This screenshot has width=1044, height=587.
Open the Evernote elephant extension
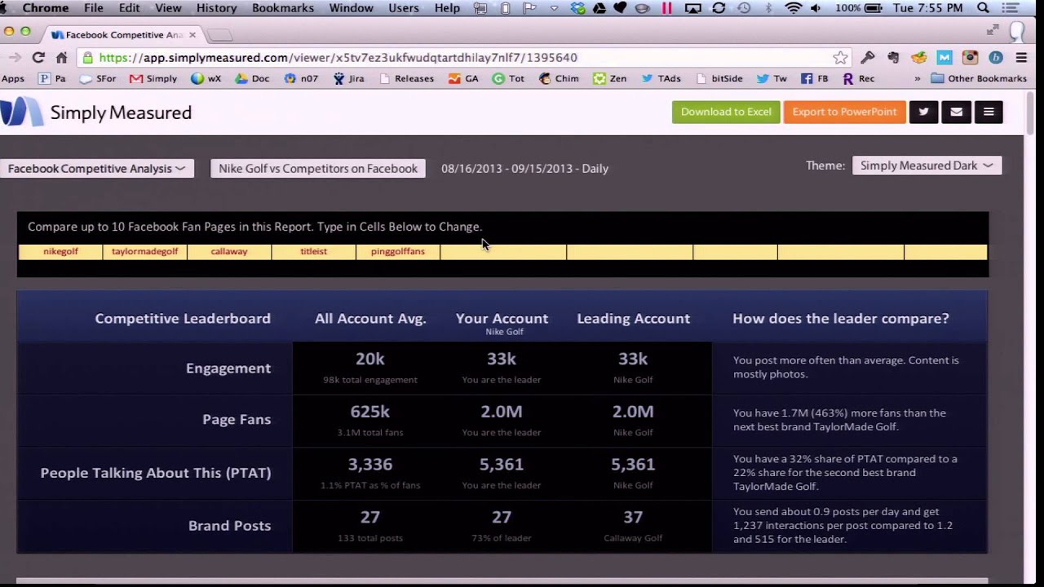(893, 58)
